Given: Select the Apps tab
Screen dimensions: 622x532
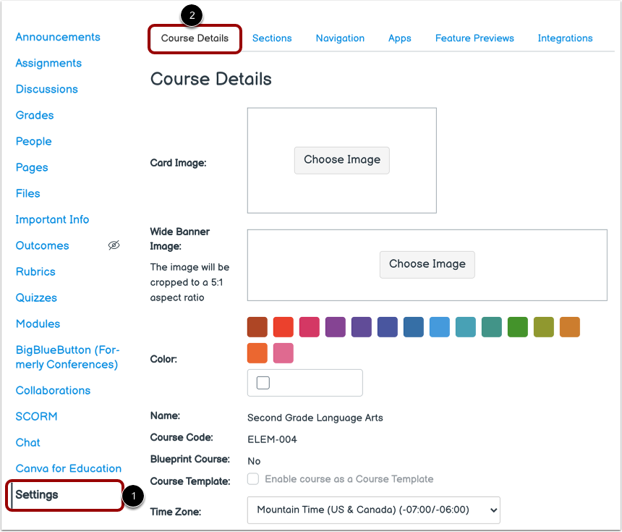Looking at the screenshot, I should [x=399, y=38].
